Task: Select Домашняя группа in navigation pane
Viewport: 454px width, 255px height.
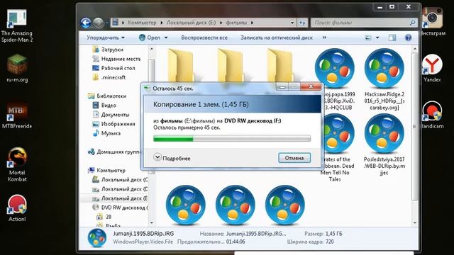Action: point(114,152)
